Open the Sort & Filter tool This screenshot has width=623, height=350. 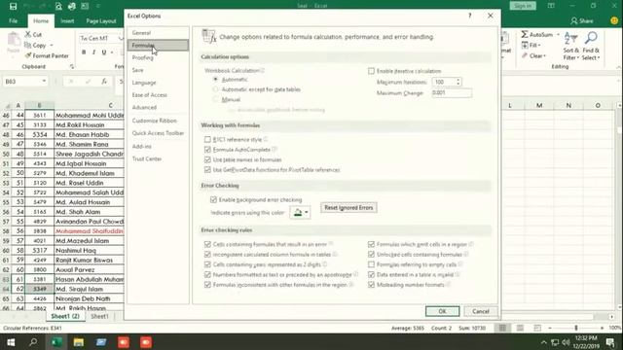571,46
